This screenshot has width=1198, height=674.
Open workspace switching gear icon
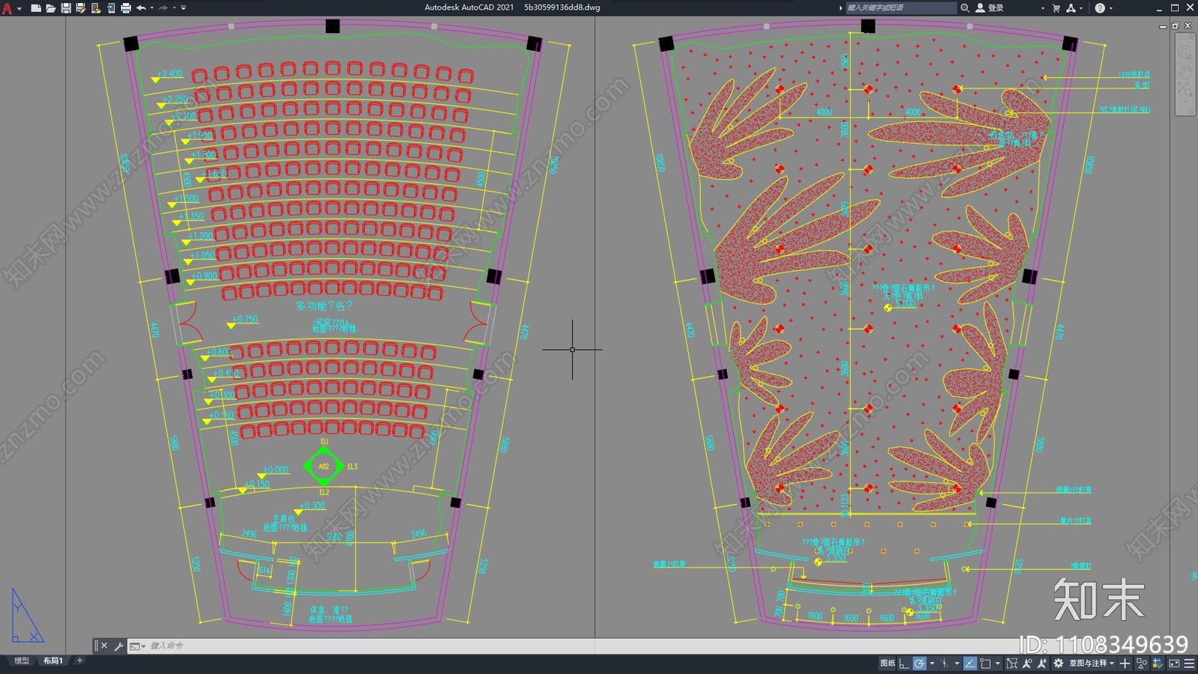1058,664
